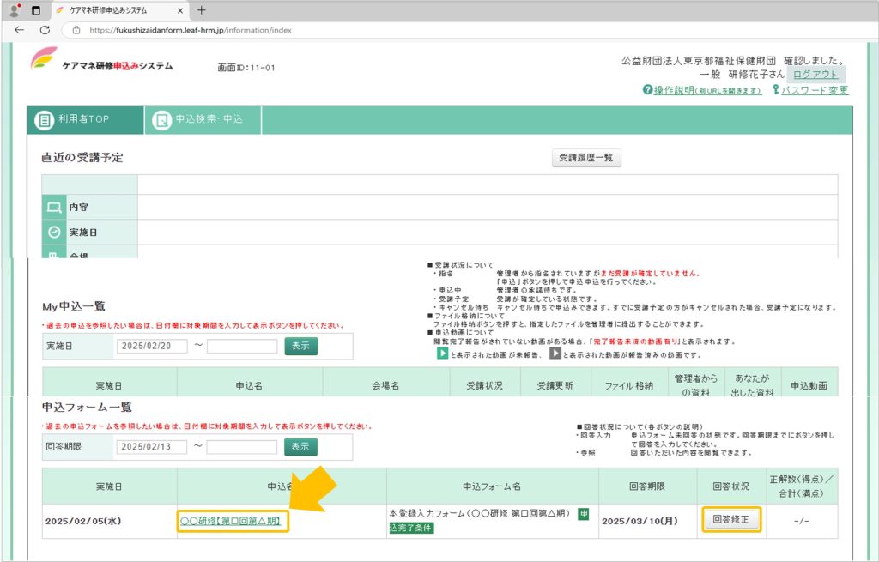Image resolution: width=879 pixels, height=562 pixels.
Task: Reload the page with the refresh icon
Action: tap(45, 29)
